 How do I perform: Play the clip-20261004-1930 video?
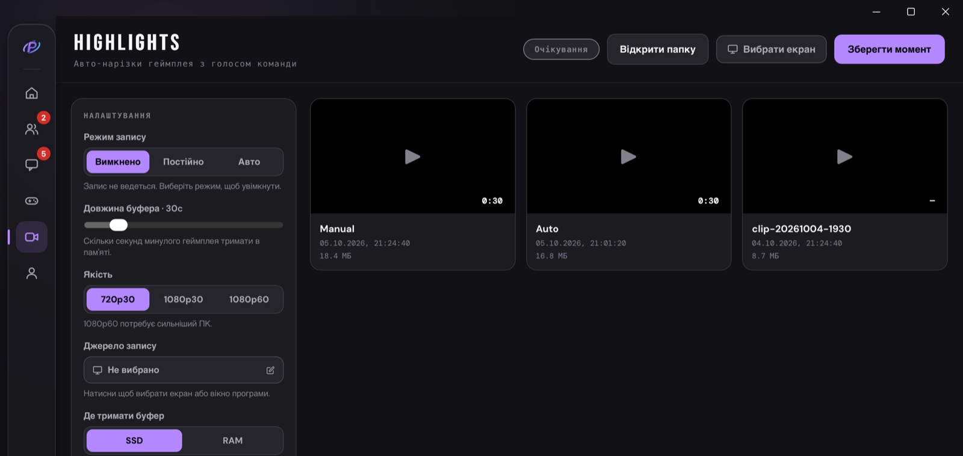point(844,157)
